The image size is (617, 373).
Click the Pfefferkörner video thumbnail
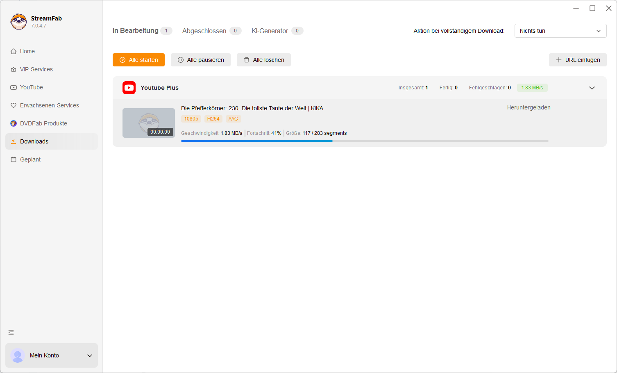[x=149, y=123]
